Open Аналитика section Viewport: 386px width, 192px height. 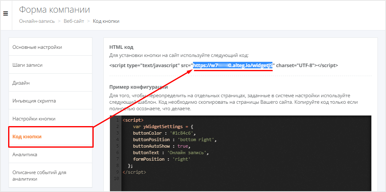pos(50,155)
